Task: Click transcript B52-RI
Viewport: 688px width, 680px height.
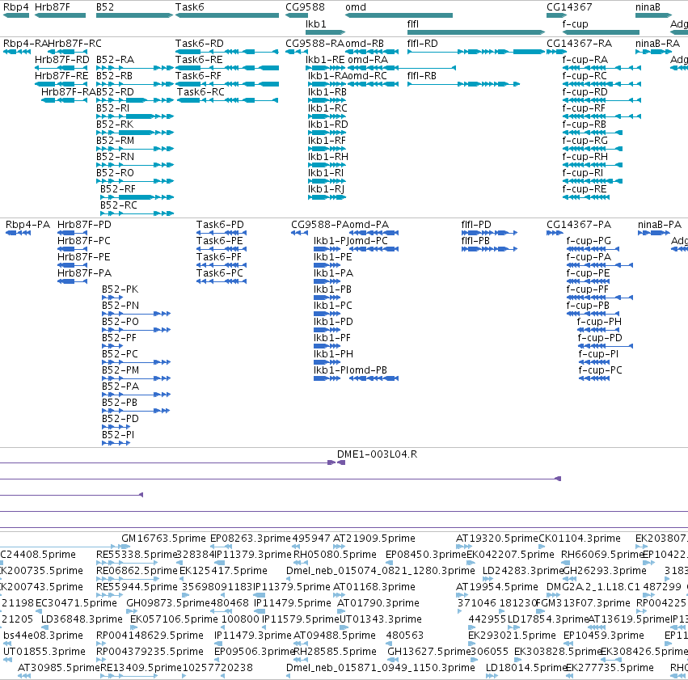Action: point(135,116)
